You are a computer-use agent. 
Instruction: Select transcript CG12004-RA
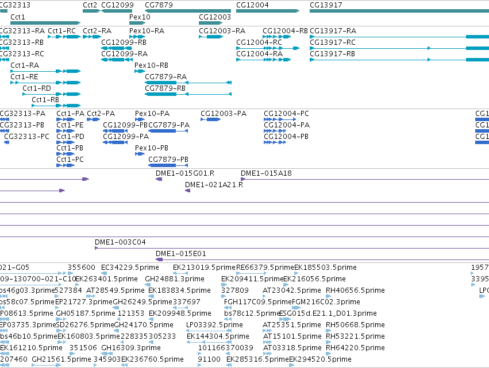point(264,60)
